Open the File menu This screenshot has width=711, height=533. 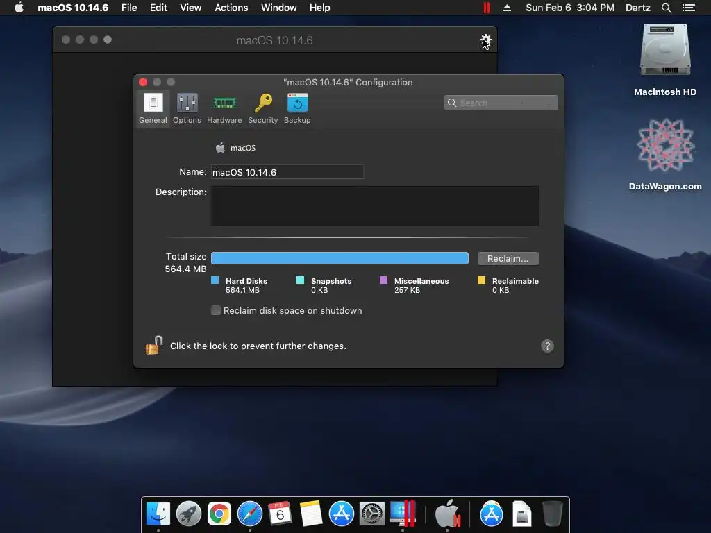pos(129,8)
